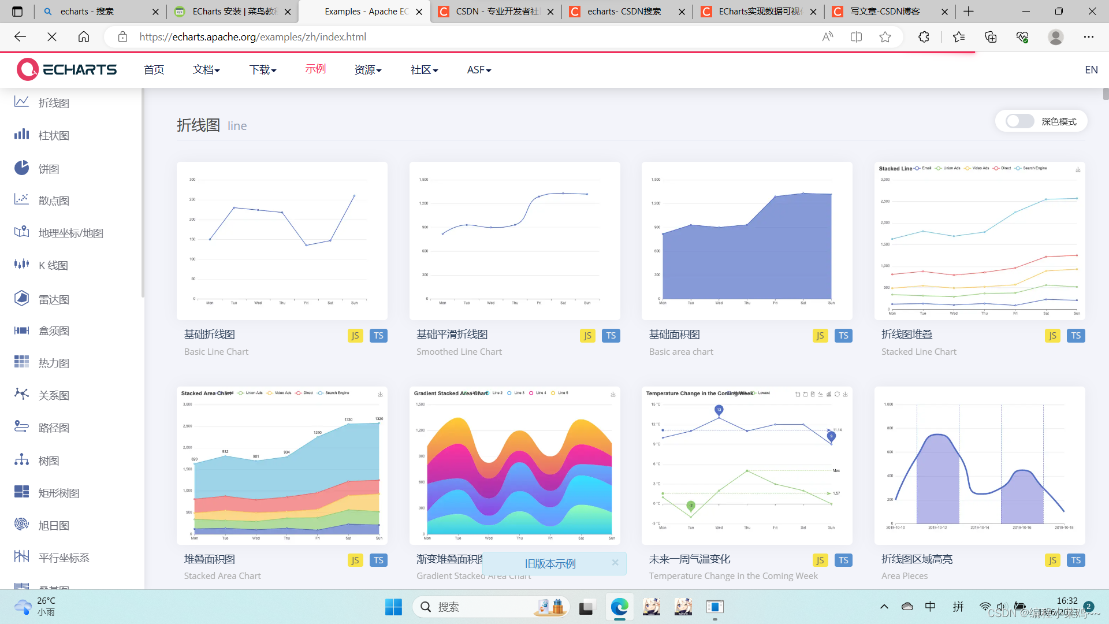Expand the 文档 dropdown menu
This screenshot has height=624, width=1109.
point(206,70)
